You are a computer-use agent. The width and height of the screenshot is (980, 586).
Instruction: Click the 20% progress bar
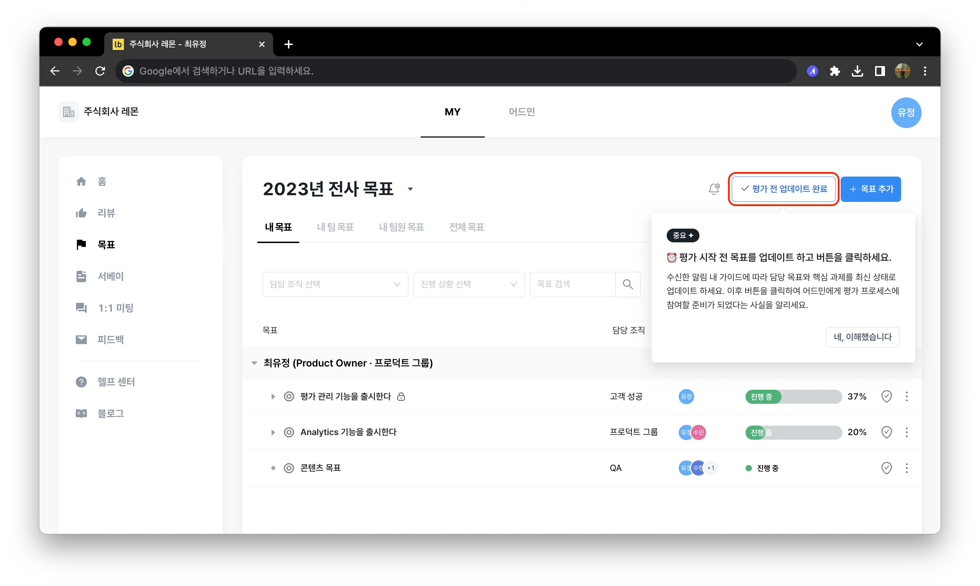click(x=793, y=432)
